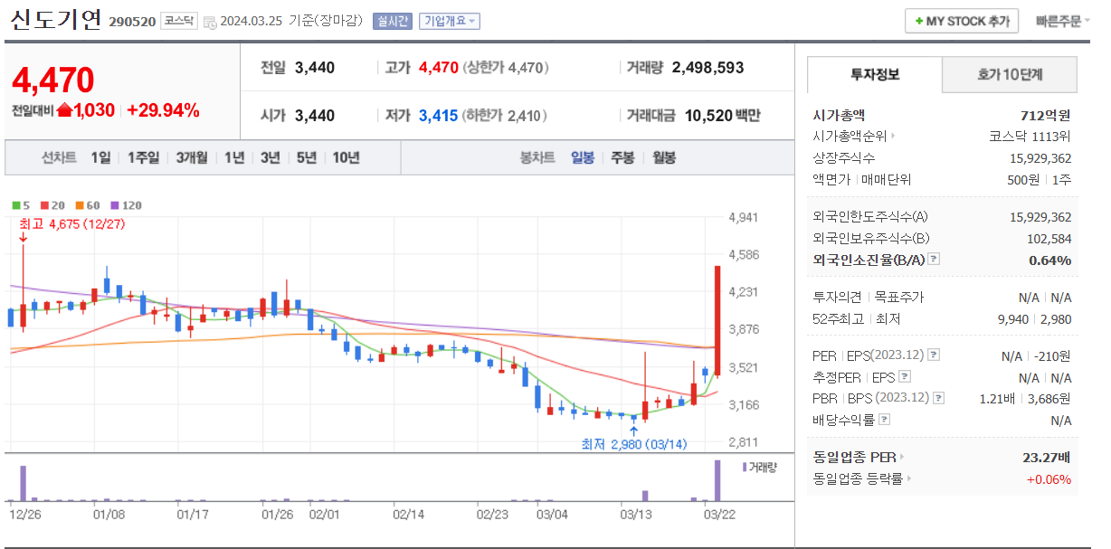Click the 거래대금 value 10,520 백만
1111x549 pixels.
pyautogui.click(x=723, y=116)
